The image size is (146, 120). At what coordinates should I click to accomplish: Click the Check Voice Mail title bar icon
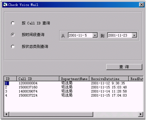point(5,5)
